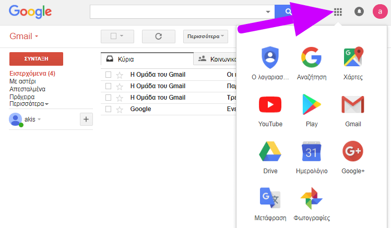Image resolution: width=391 pixels, height=228 pixels.
Task: Open the Google Play app icon
Action: pos(312,104)
